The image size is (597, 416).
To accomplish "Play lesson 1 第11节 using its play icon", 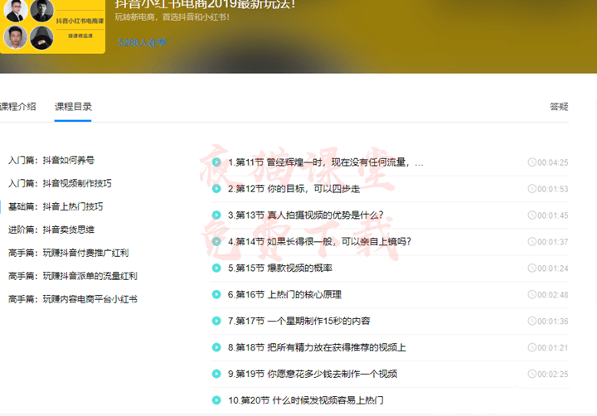I will tap(216, 162).
